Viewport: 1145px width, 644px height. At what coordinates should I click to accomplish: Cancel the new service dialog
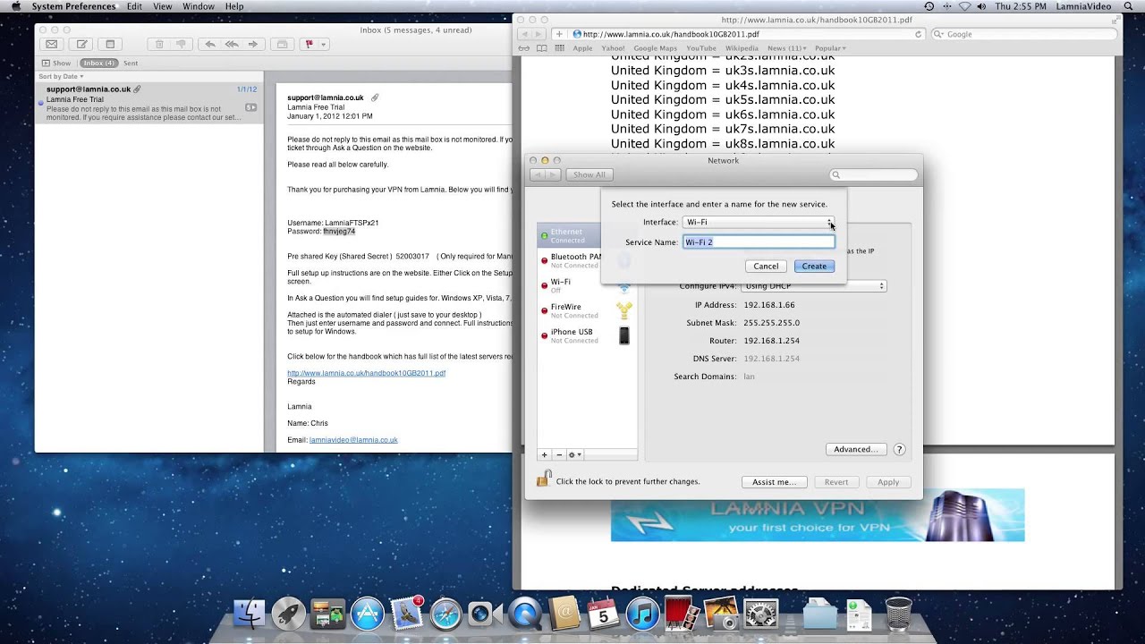[766, 267]
